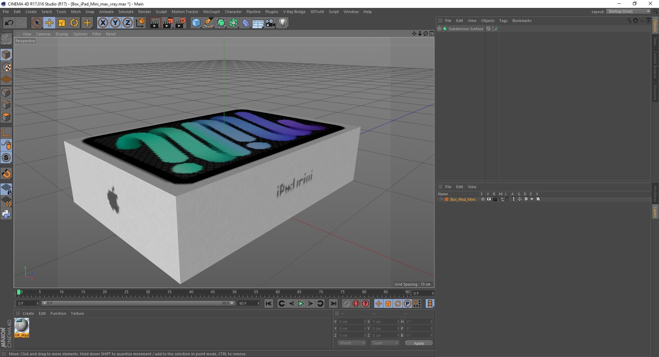Image resolution: width=659 pixels, height=357 pixels.
Task: Add a Camera object
Action: coord(270,23)
